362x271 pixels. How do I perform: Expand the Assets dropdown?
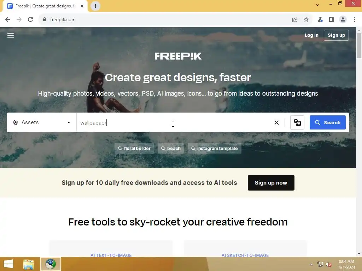42,122
